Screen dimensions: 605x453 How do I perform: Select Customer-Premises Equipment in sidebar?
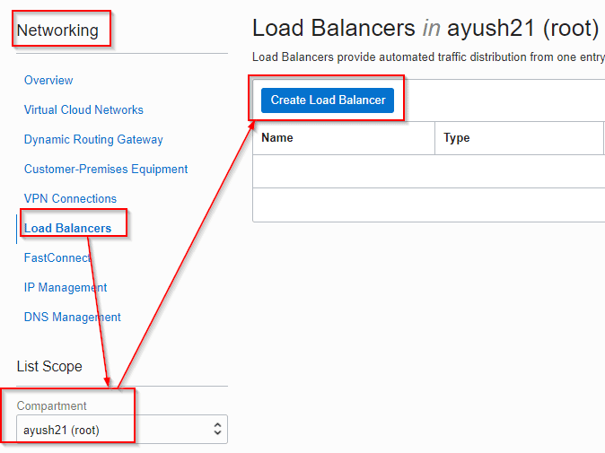106,169
